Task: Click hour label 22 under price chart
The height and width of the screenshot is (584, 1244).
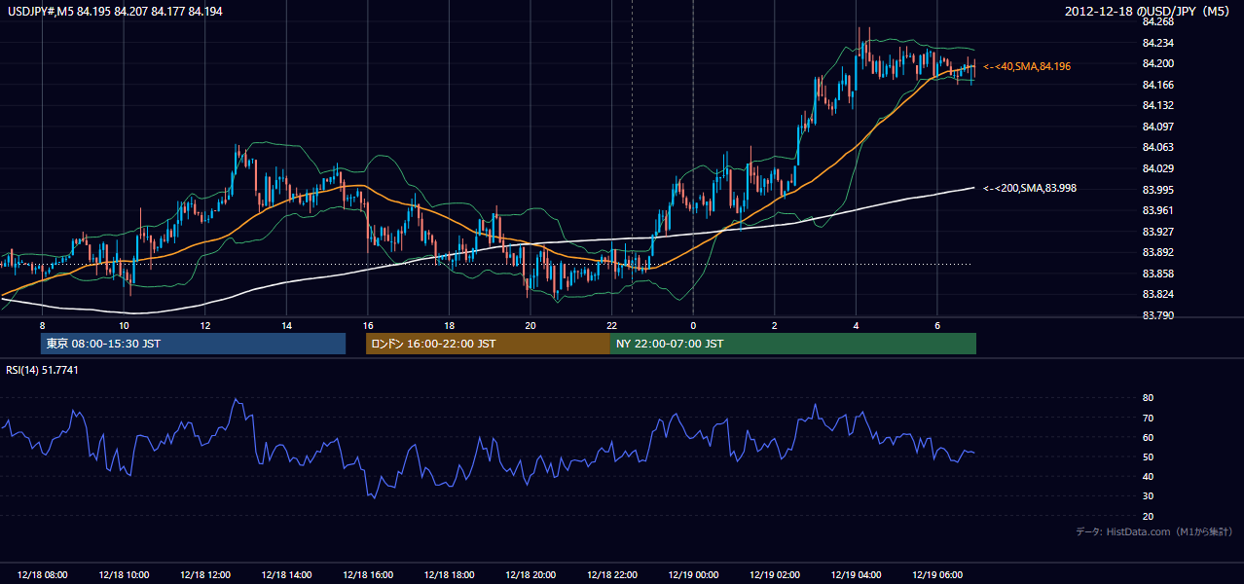Action: coord(611,325)
